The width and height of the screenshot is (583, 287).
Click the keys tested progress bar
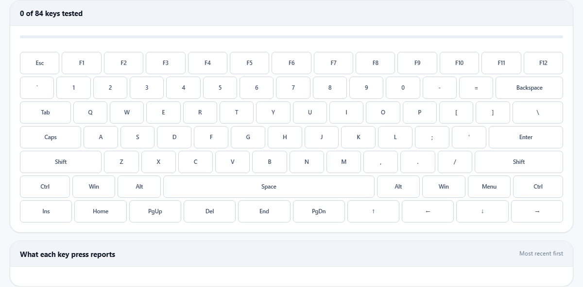click(291, 37)
